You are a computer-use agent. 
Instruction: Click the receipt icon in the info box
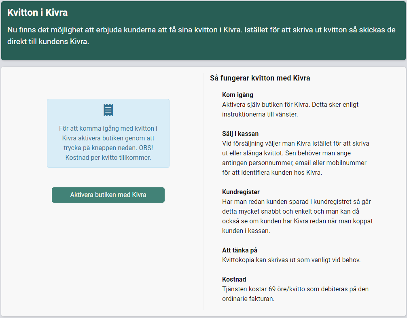point(108,110)
